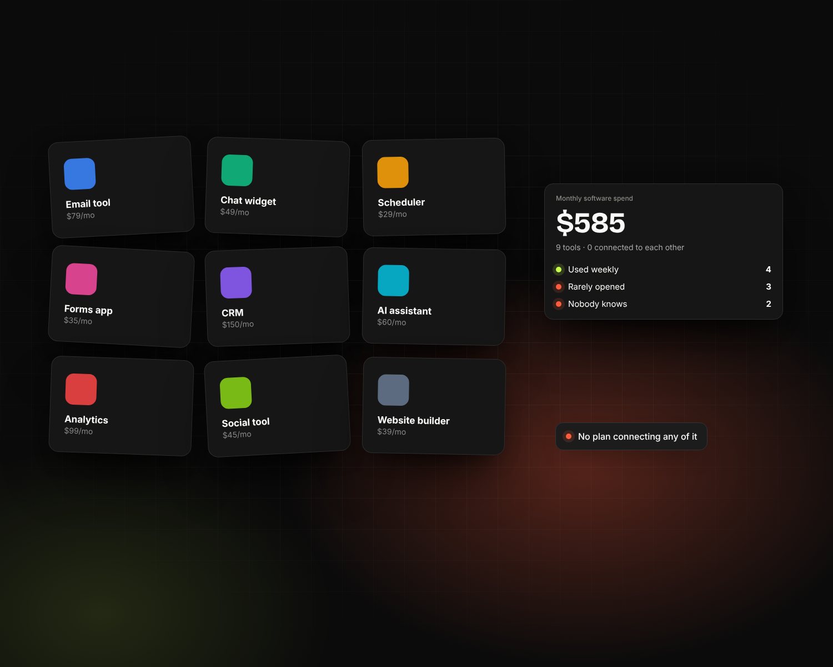Image resolution: width=833 pixels, height=667 pixels.
Task: Click the Used weekly count of 4
Action: click(x=769, y=270)
